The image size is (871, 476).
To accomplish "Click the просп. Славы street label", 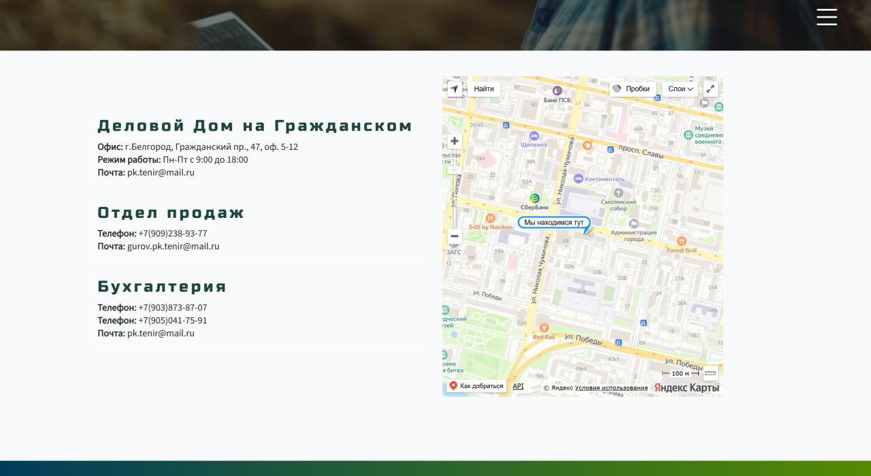I will (640, 152).
